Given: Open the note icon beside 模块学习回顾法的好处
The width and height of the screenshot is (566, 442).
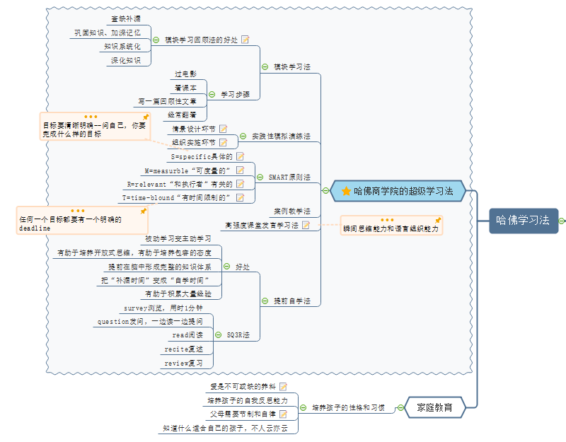Looking at the screenshot, I should (245, 40).
